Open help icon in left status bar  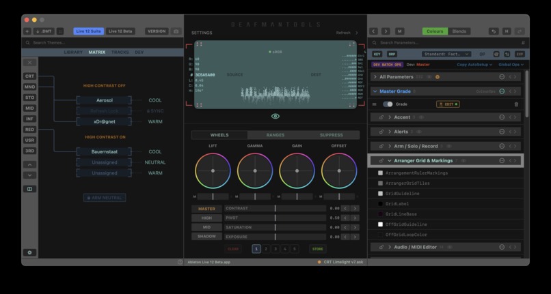[180, 262]
